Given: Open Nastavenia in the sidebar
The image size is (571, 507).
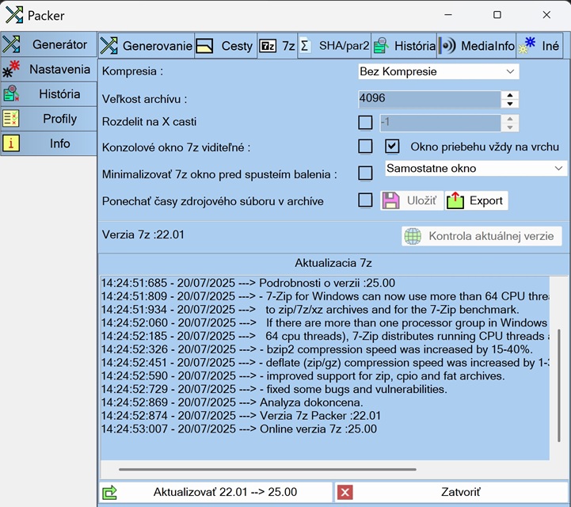Looking at the screenshot, I should 49,69.
